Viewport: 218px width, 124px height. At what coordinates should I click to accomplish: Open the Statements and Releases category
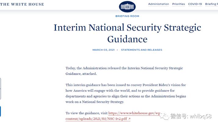[x=141, y=50]
